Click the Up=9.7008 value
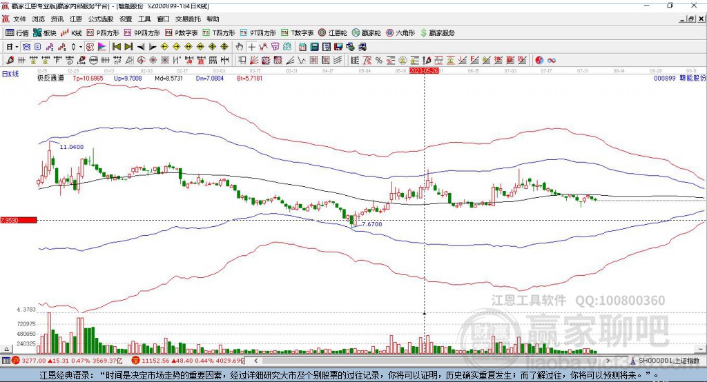The height and width of the screenshot is (382, 707). click(128, 78)
